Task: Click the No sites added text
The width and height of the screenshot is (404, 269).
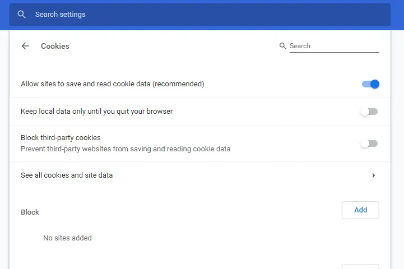Action: click(67, 238)
